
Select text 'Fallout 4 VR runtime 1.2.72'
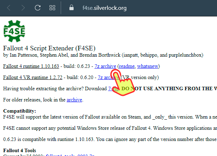(33, 77)
